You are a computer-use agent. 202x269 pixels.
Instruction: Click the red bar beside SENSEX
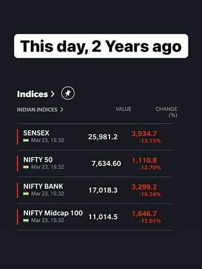17,137
